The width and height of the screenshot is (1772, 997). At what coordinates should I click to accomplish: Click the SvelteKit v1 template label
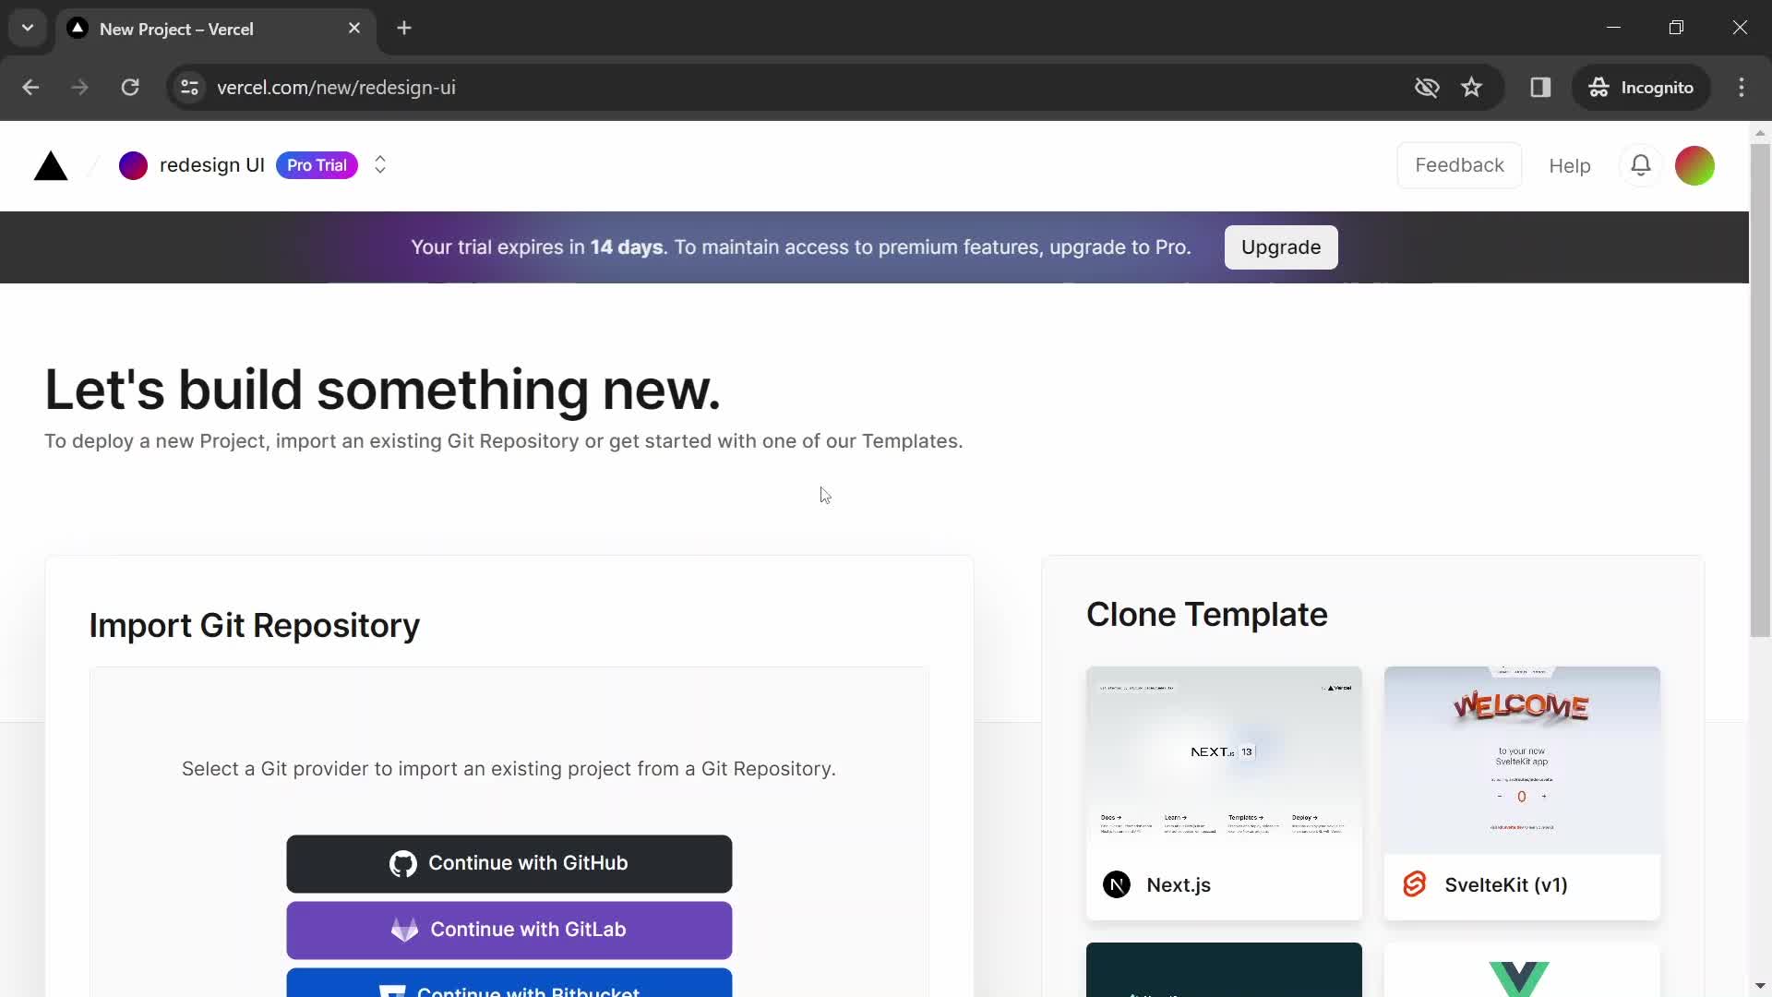1505,883
